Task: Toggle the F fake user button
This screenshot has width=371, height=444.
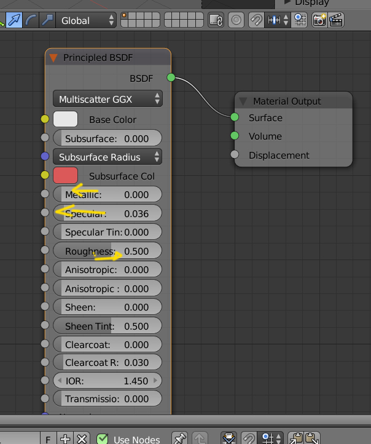Action: click(x=48, y=438)
